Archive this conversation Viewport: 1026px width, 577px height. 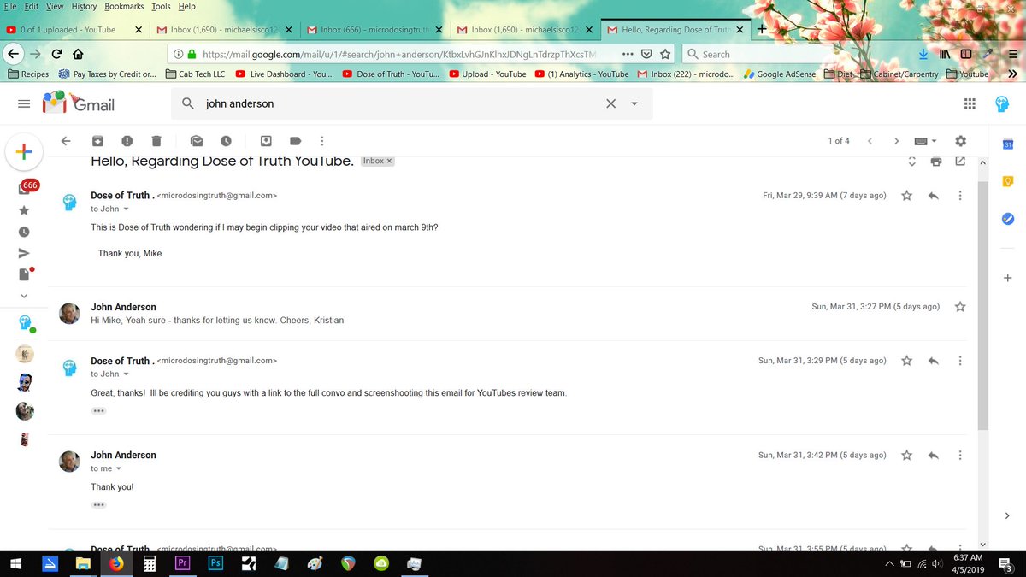pos(97,140)
